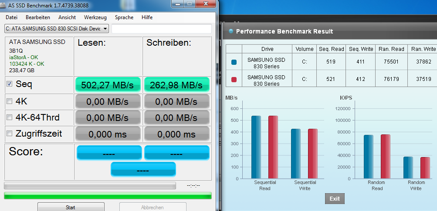The width and height of the screenshot is (437, 211).
Task: Click the elapsed time display beside grey bar
Action: click(x=193, y=186)
